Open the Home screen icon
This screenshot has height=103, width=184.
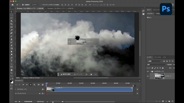click(x=12, y=5)
